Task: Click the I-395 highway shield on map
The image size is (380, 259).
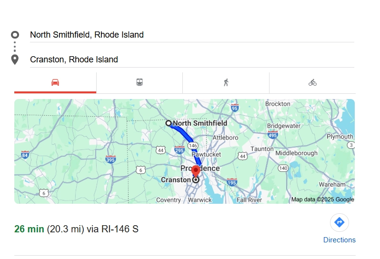Action: pos(110,159)
